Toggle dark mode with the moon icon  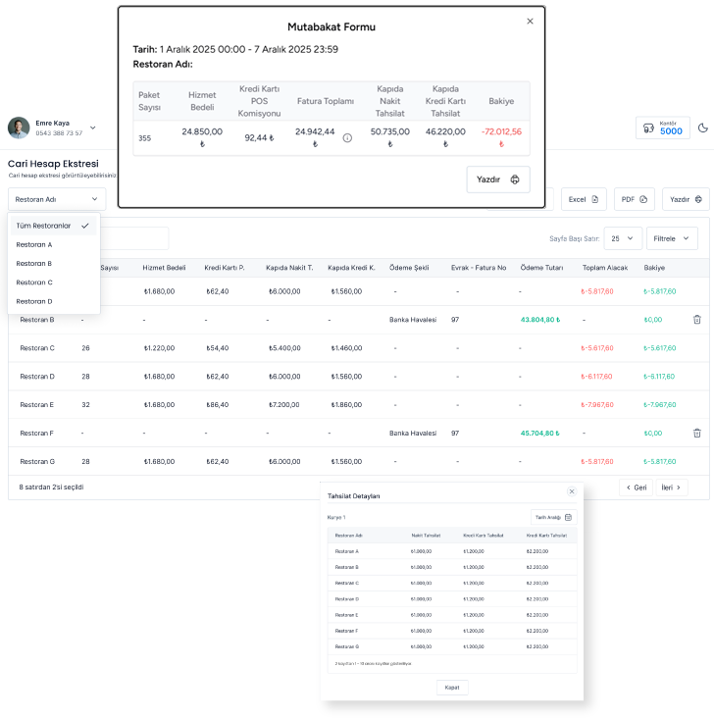point(702,128)
